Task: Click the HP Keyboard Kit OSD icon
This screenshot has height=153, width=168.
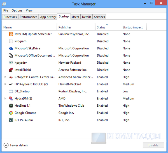Action: (x=11, y=84)
